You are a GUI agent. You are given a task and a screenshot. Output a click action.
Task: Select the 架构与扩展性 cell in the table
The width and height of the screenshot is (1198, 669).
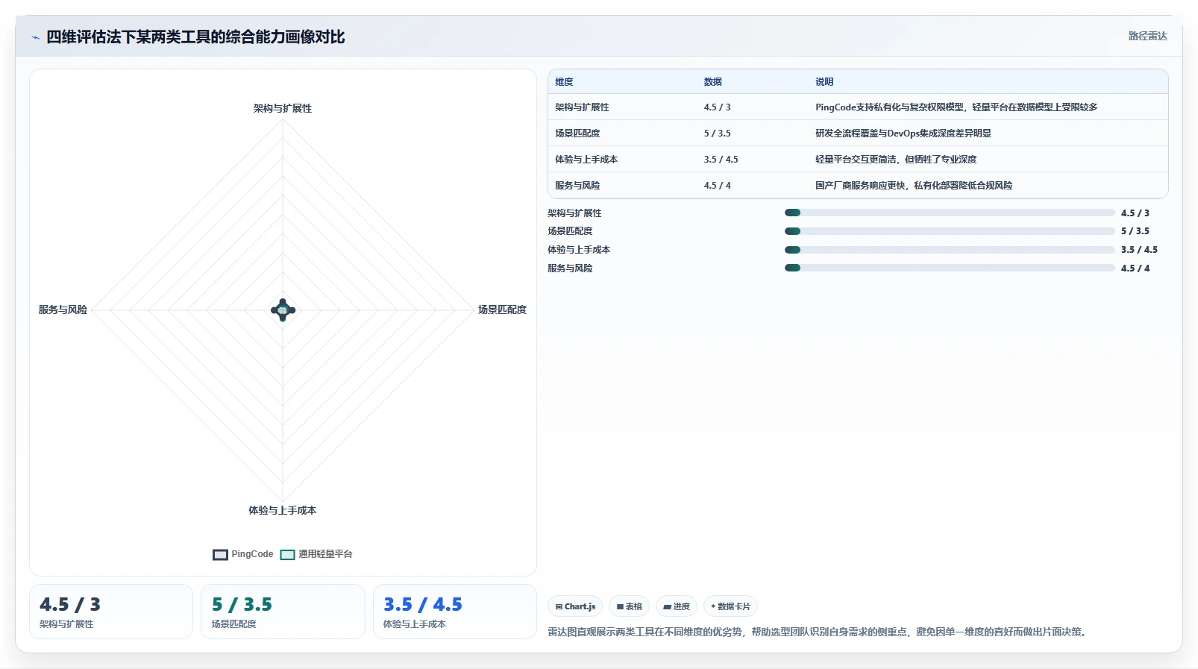tap(582, 107)
